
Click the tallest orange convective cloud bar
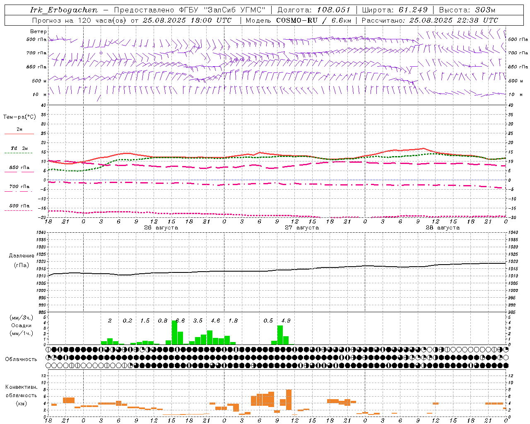click(x=289, y=399)
